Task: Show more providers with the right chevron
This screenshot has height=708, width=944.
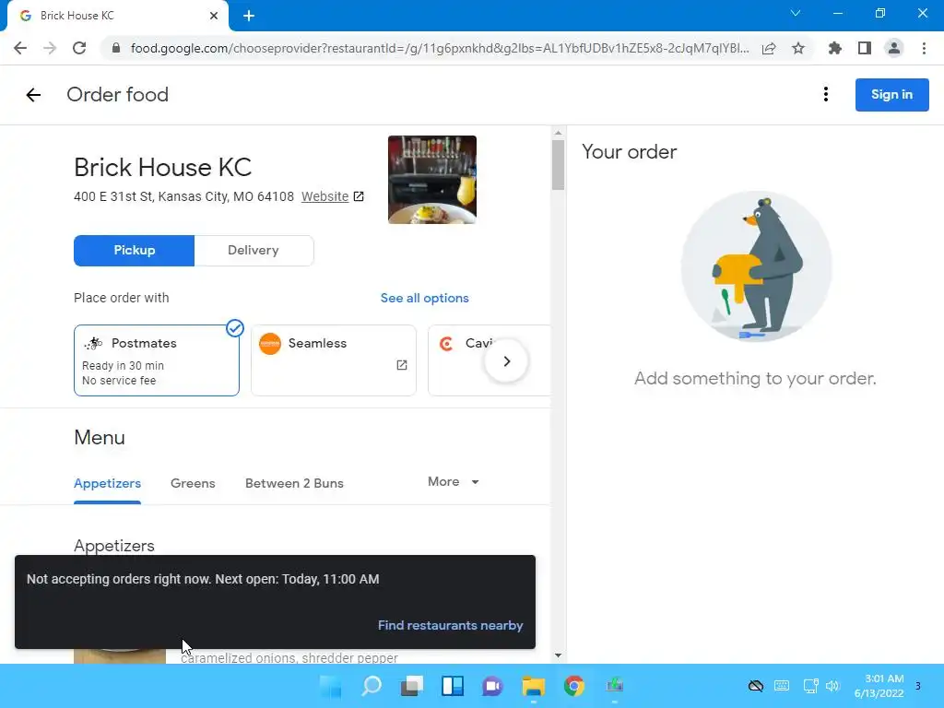Action: tap(507, 361)
